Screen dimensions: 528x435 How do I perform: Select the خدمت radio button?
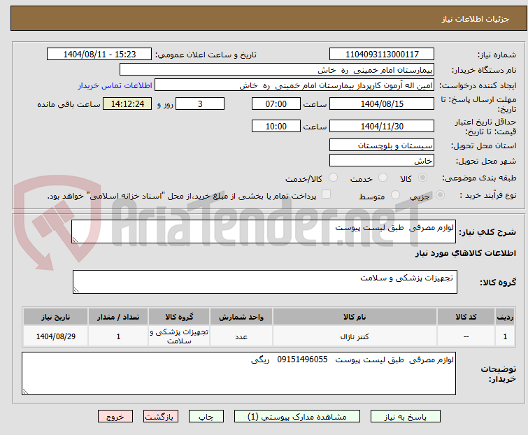383,178
